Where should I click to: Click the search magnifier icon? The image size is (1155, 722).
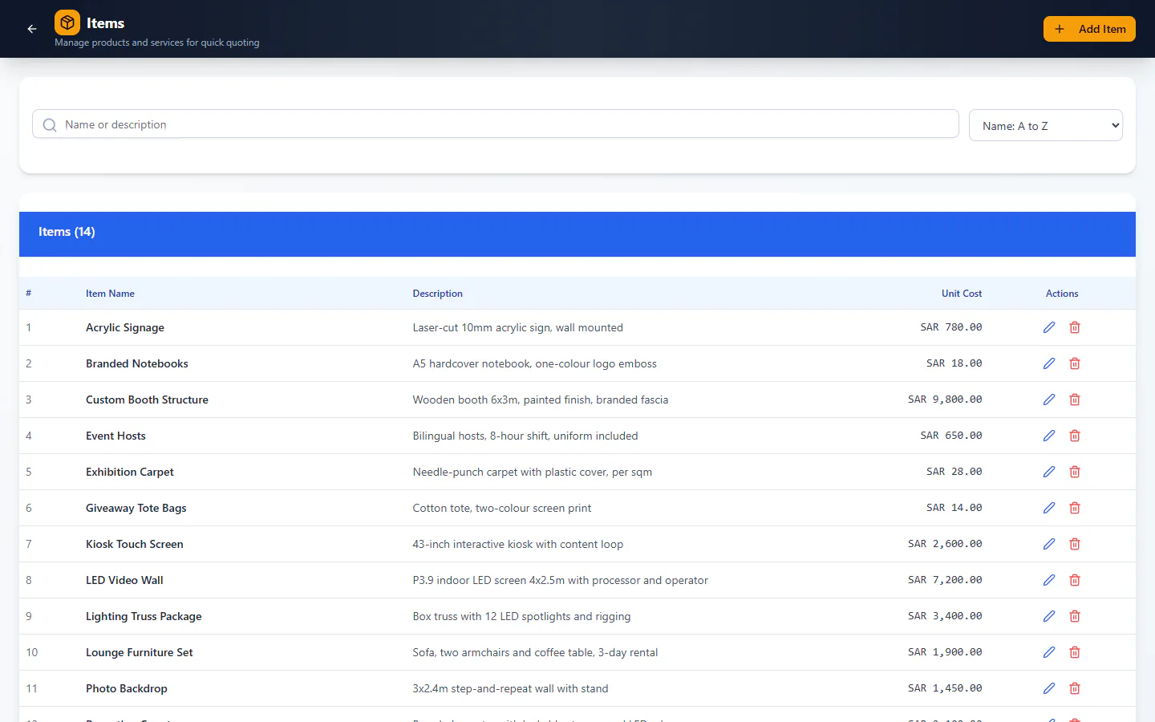click(x=50, y=125)
